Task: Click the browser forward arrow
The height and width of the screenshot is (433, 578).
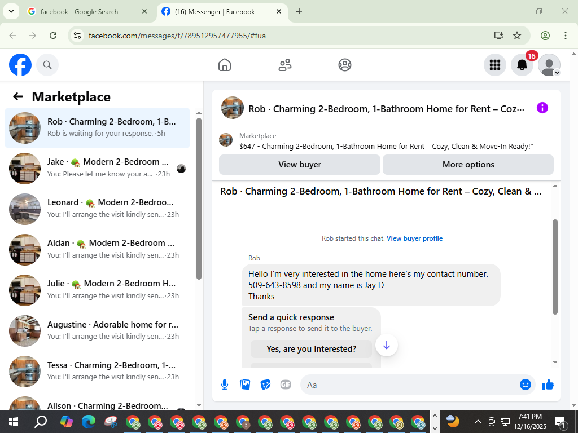Action: [x=33, y=36]
